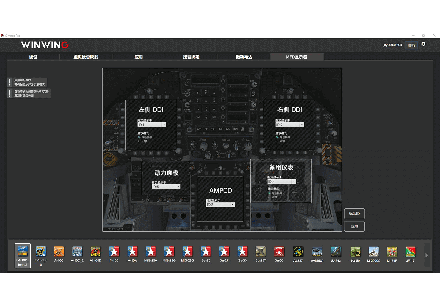
Task: Open settings via the gear icon
Action: [423, 44]
